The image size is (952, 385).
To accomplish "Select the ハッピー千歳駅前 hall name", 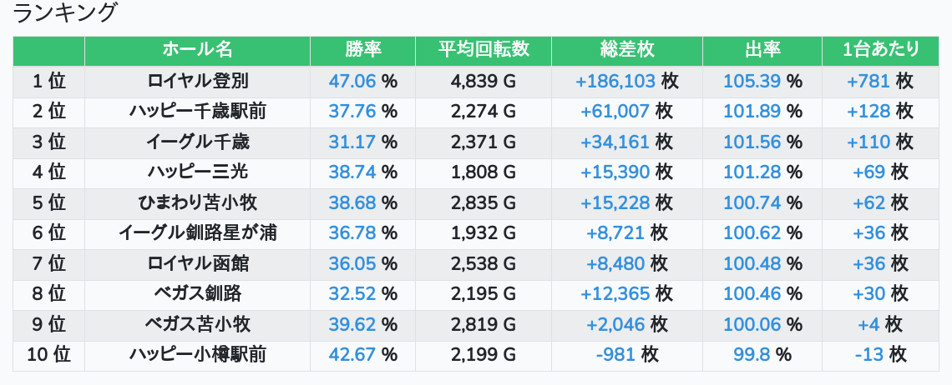I will pyautogui.click(x=197, y=112).
